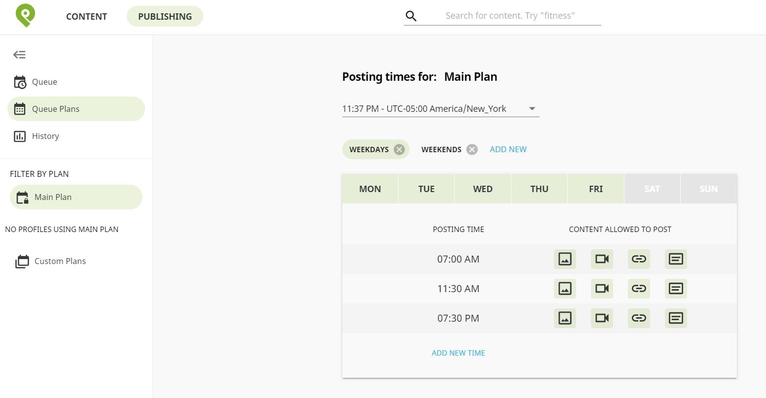Remove the WEEKENDS group with its X

(471, 149)
